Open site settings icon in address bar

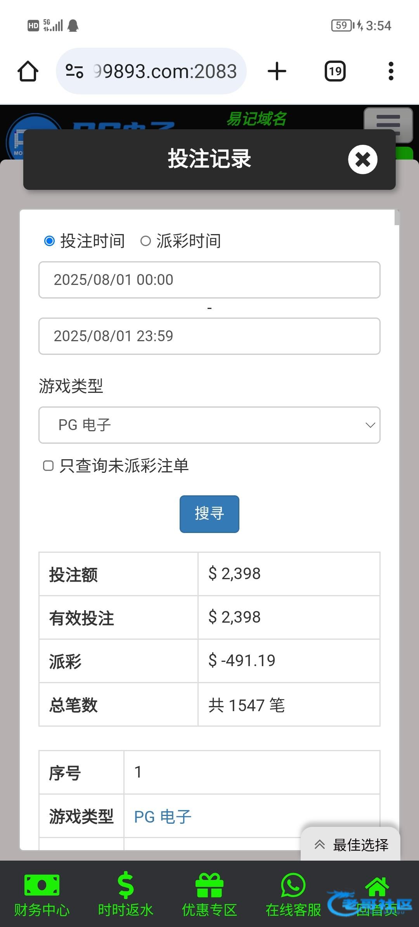(74, 71)
